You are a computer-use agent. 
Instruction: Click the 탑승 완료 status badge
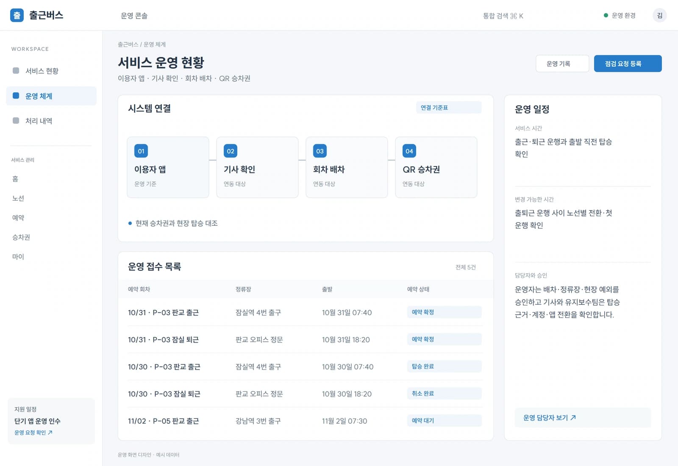pyautogui.click(x=444, y=366)
